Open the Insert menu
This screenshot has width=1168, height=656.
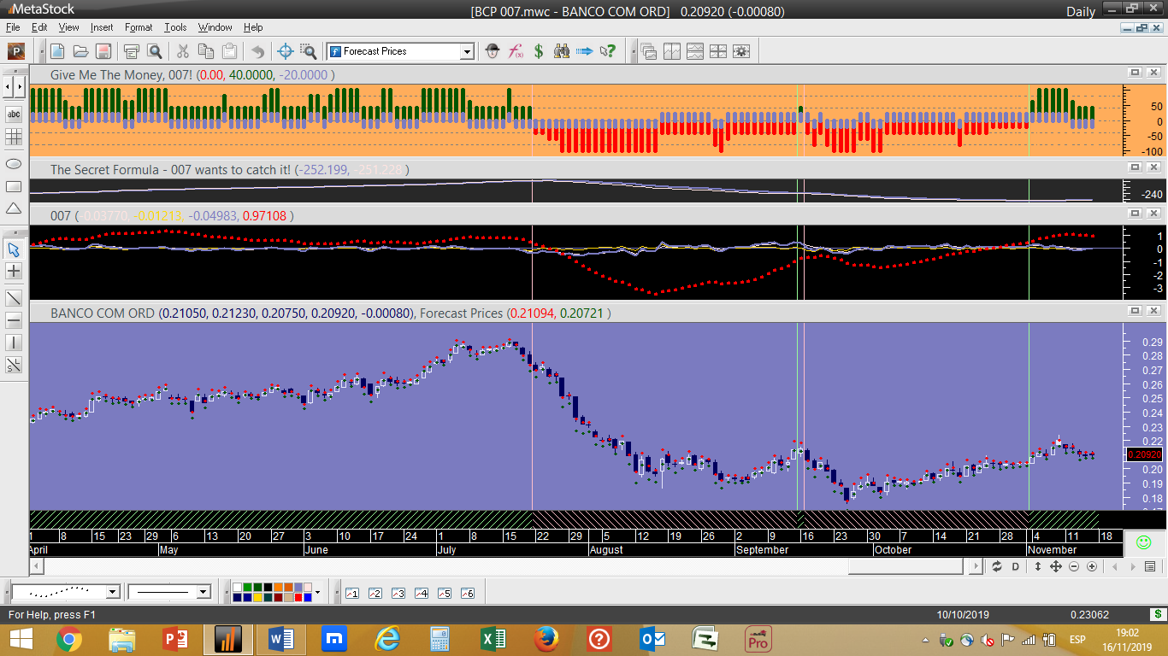101,27
